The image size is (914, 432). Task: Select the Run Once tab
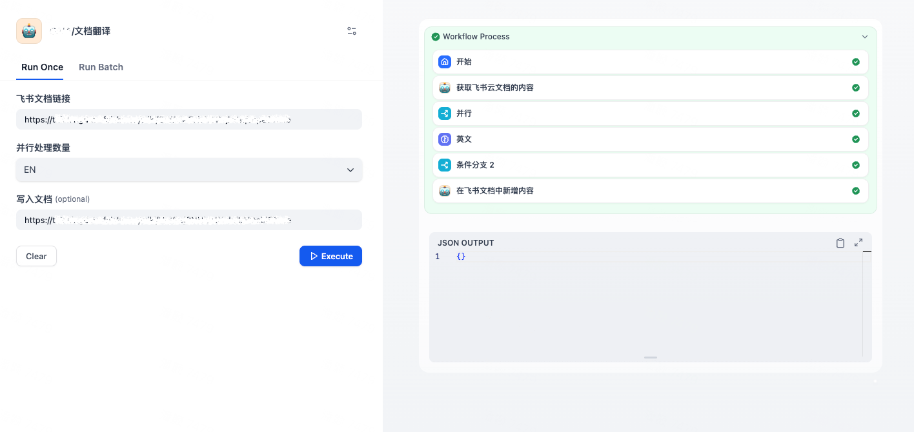point(42,67)
